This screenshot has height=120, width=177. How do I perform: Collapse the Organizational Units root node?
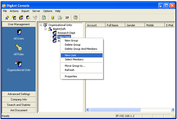[x=41, y=25]
